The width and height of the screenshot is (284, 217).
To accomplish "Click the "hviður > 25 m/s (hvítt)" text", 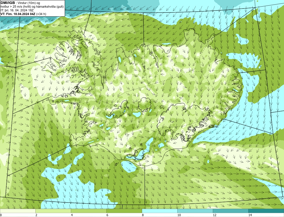I will (15, 7).
